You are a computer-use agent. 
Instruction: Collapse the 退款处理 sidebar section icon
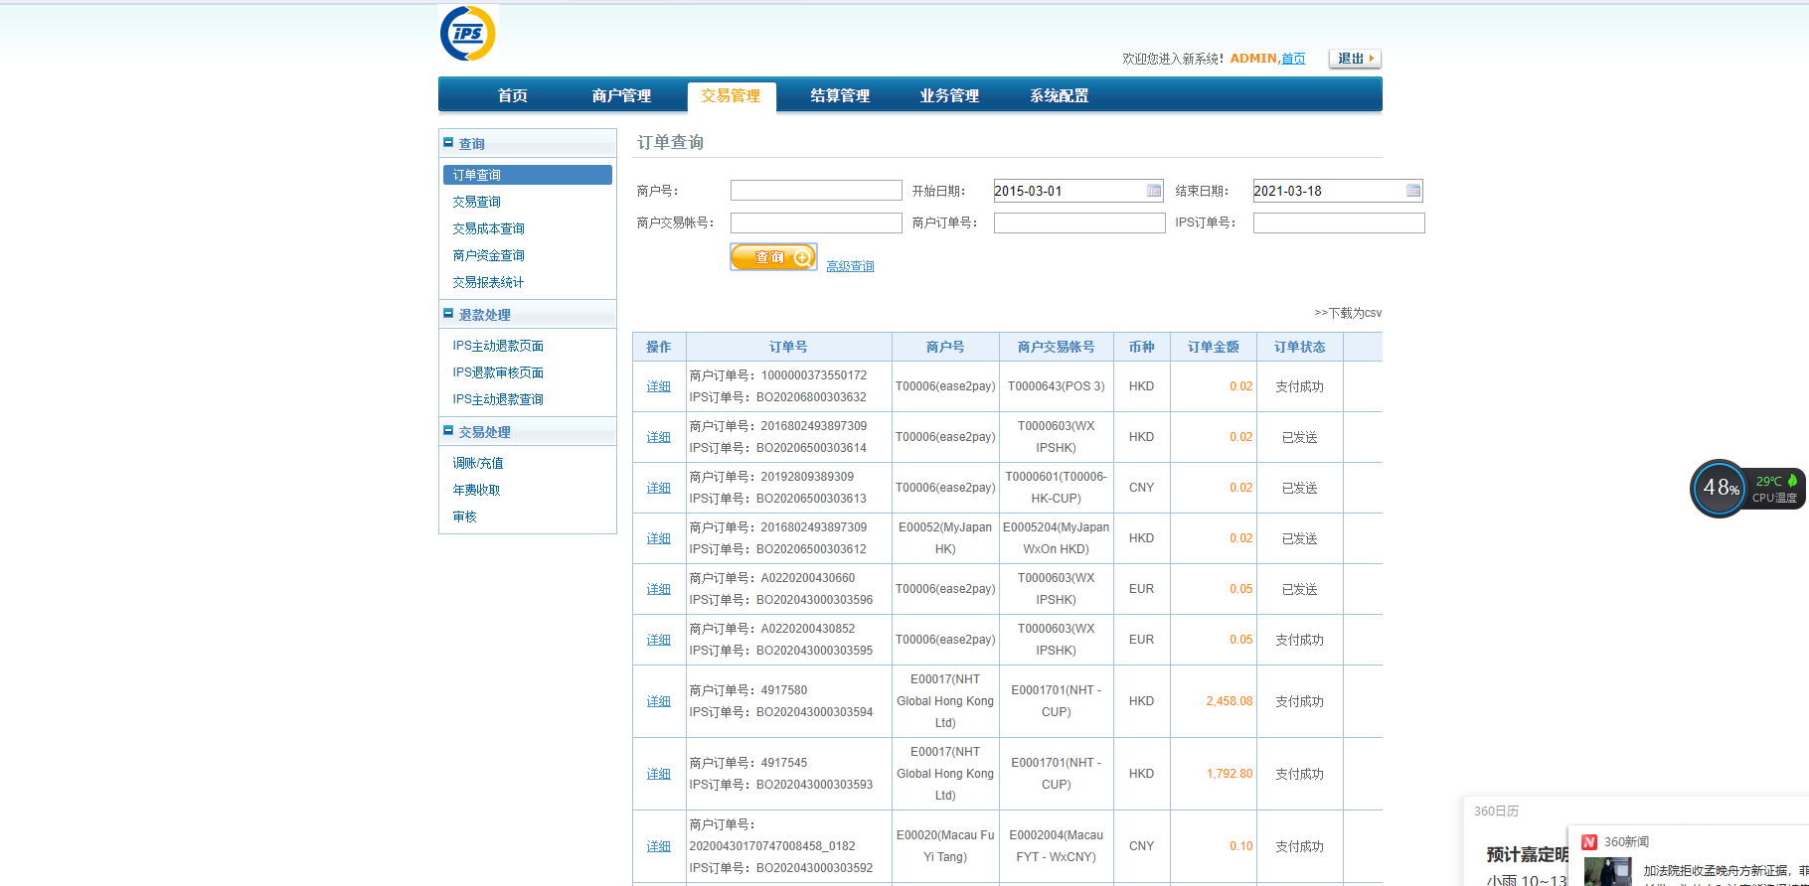coord(448,313)
